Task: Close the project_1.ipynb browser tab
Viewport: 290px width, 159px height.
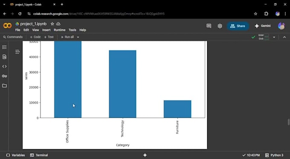Action: (x=55, y=4)
